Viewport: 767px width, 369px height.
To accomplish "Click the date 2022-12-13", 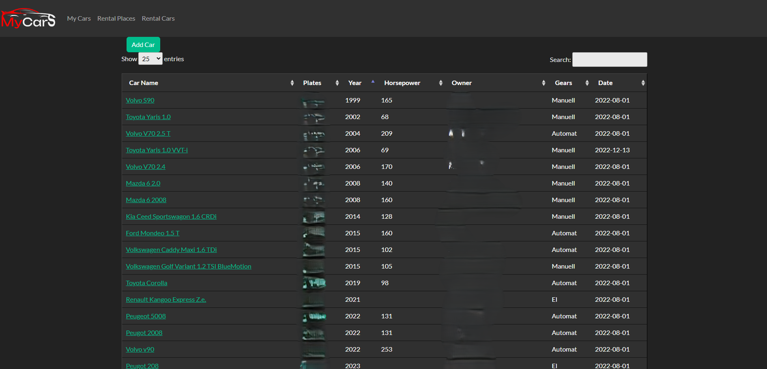I will coord(612,150).
